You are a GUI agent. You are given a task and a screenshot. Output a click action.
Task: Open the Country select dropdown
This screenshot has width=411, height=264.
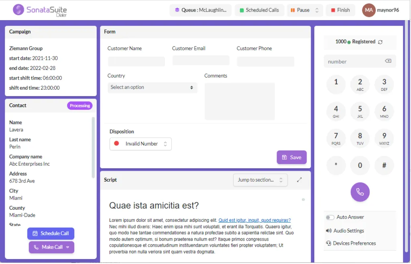pos(152,87)
